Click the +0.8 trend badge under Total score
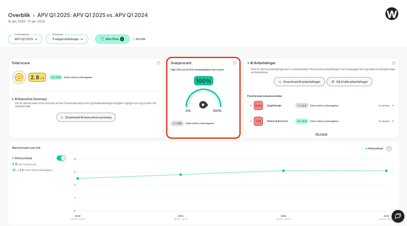The image size is (407, 226). [x=56, y=77]
